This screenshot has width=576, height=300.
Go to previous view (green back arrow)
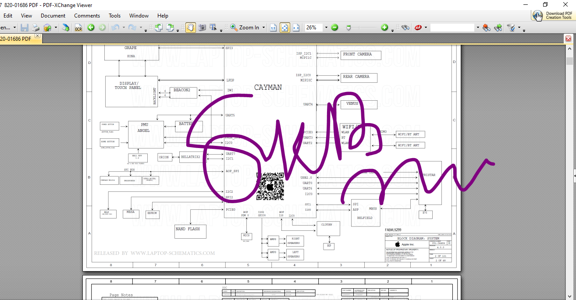point(91,28)
